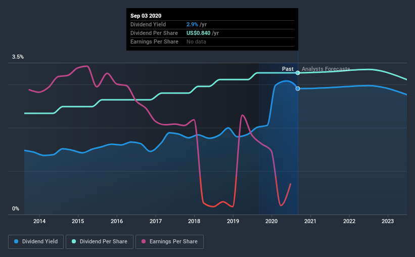Viewport: 415px width, 257px height.
Task: Click the pink Earnings Per Share legend dot
Action: point(144,241)
